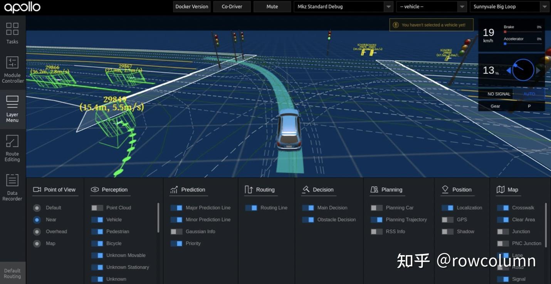
Task: Toggle the Localization layer
Action: click(x=447, y=208)
